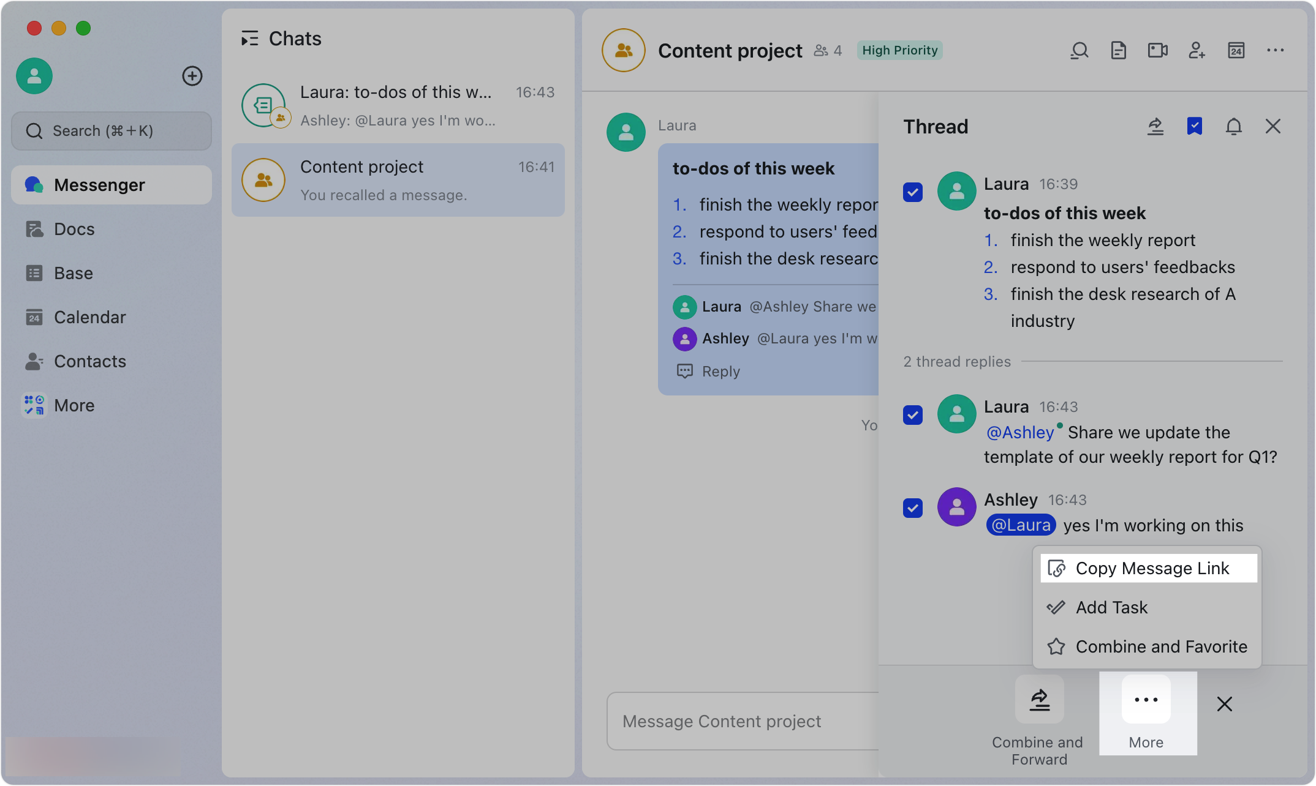This screenshot has width=1316, height=786.
Task: Uncheck Laura's 16:43 reply checkbox
Action: point(913,414)
